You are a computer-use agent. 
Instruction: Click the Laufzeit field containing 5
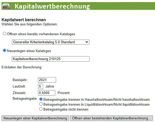point(41,86)
